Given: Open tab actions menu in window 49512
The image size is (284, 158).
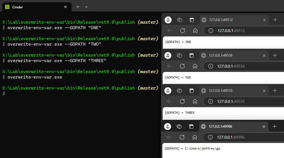Looking at the screenshot, I should pyautogui.click(x=191, y=20).
